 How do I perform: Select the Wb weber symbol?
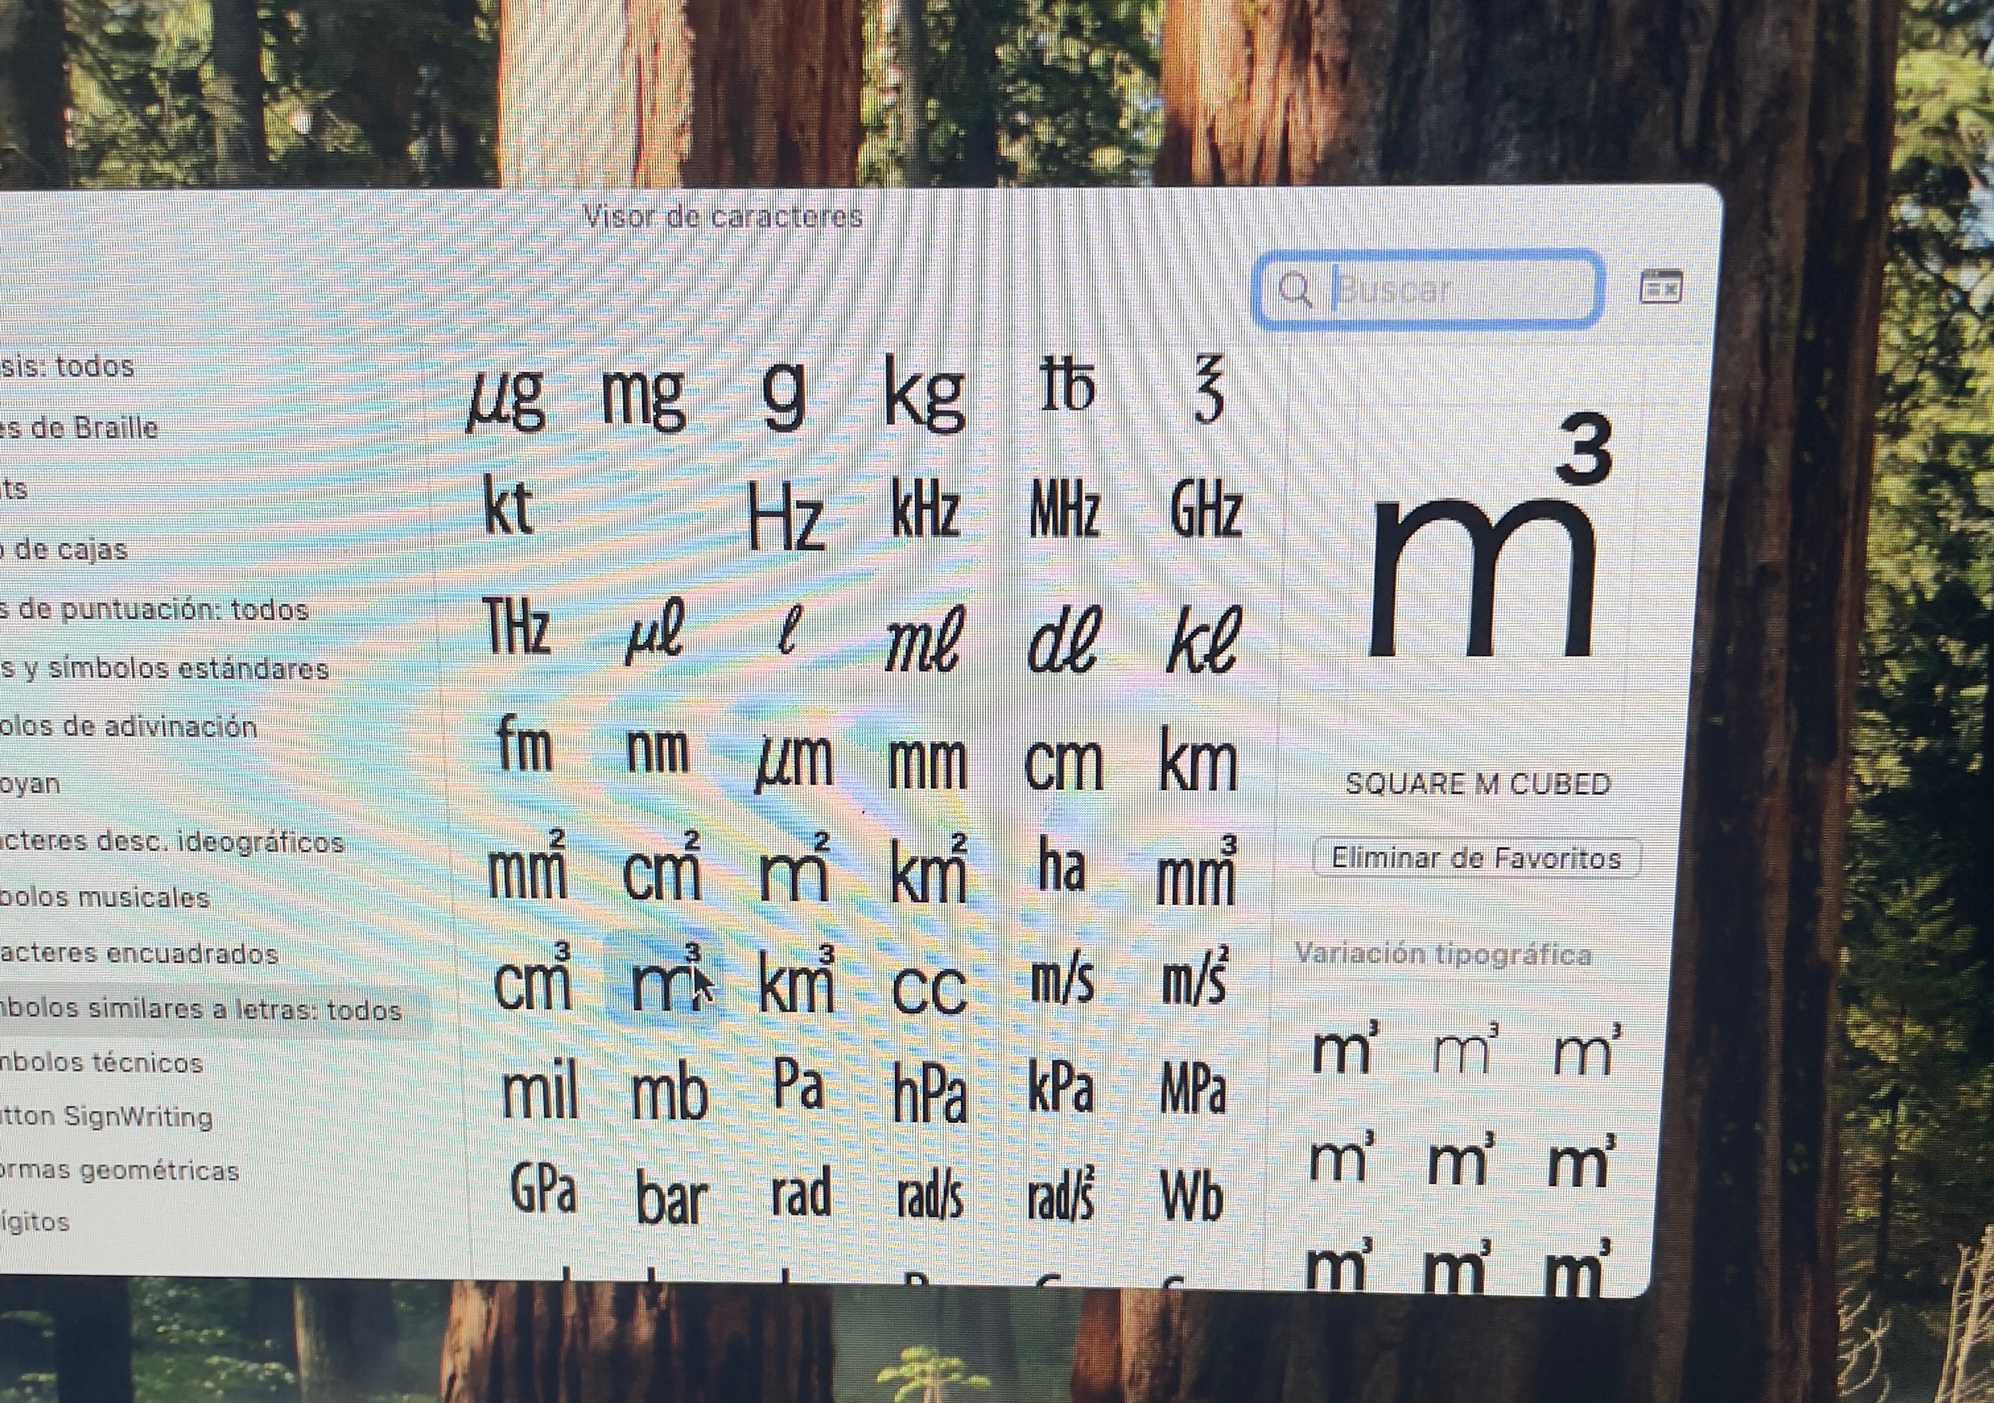(x=1193, y=1197)
